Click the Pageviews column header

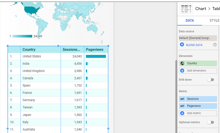[x=94, y=49]
